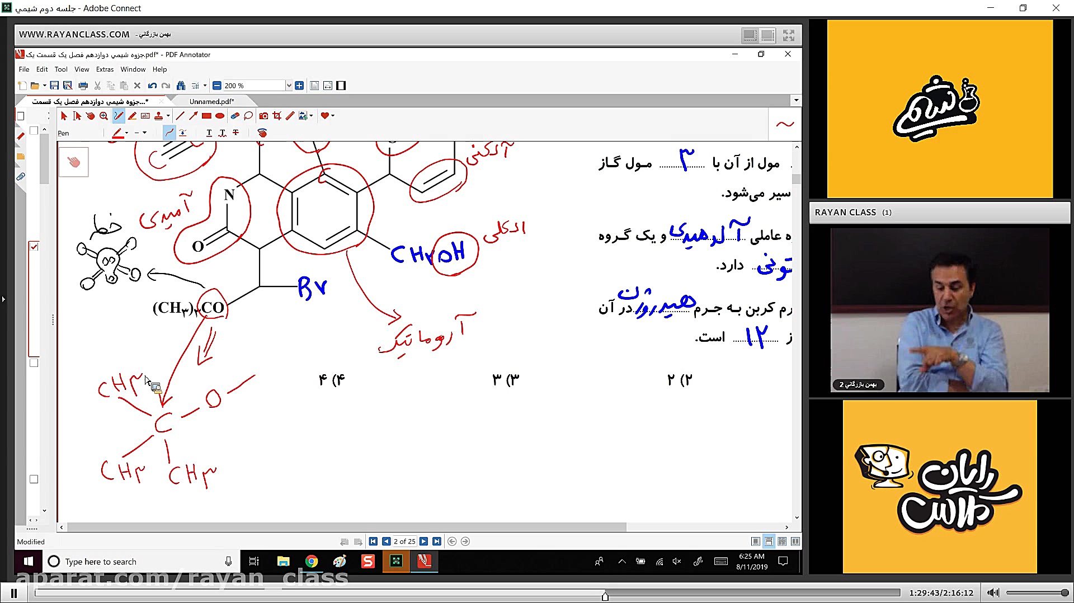1074x603 pixels.
Task: Open the Insert Image tool
Action: point(303,116)
